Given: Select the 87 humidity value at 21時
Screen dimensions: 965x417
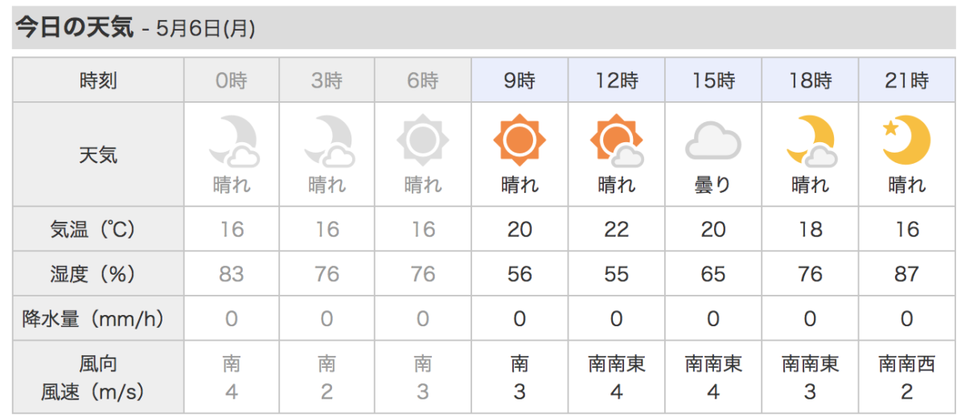Looking at the screenshot, I should (906, 274).
